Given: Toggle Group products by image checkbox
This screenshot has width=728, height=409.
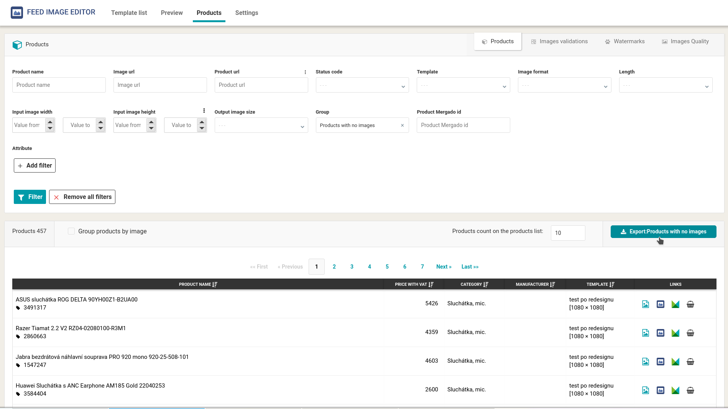Looking at the screenshot, I should click(x=71, y=231).
